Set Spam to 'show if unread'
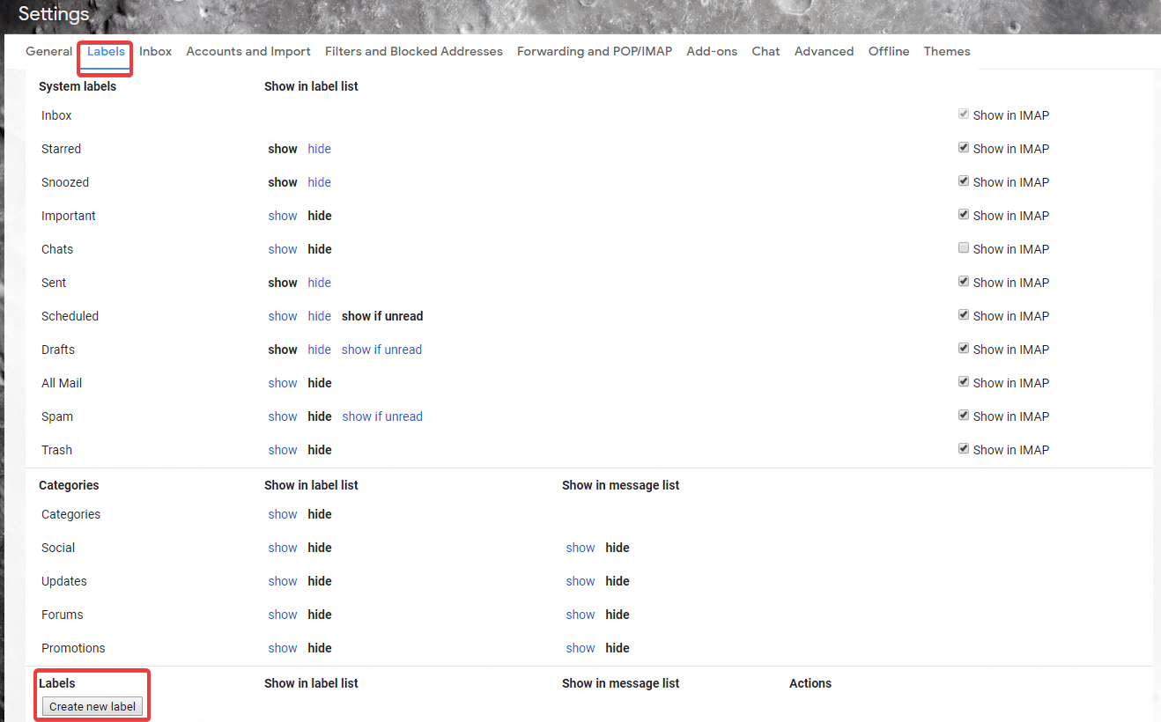1161x722 pixels. (x=382, y=416)
